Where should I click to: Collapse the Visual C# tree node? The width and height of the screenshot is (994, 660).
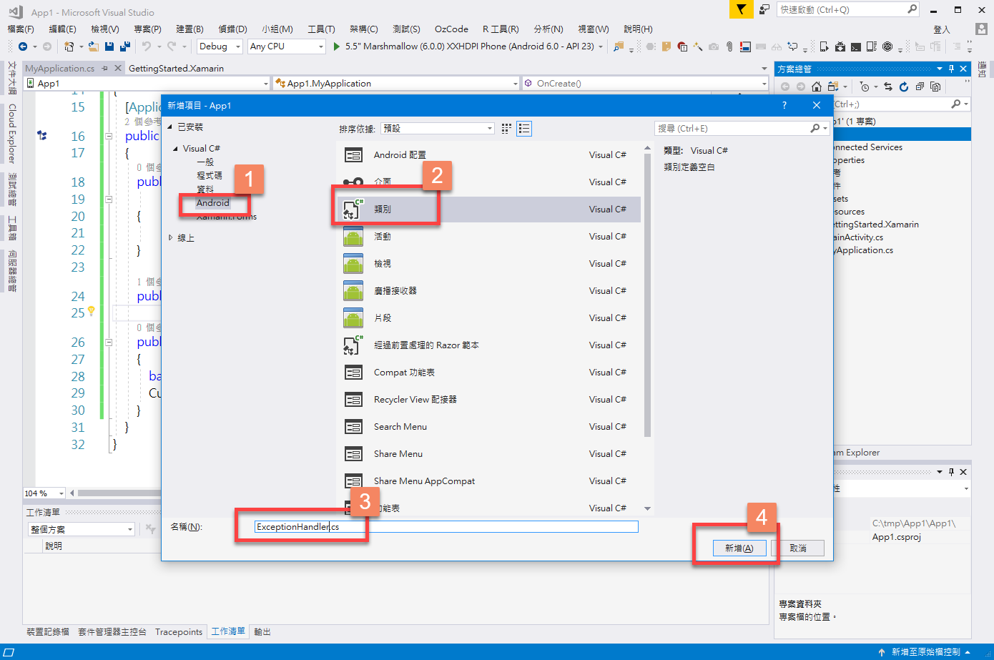pyautogui.click(x=176, y=149)
